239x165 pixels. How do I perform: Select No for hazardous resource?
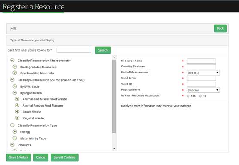(x=200, y=96)
